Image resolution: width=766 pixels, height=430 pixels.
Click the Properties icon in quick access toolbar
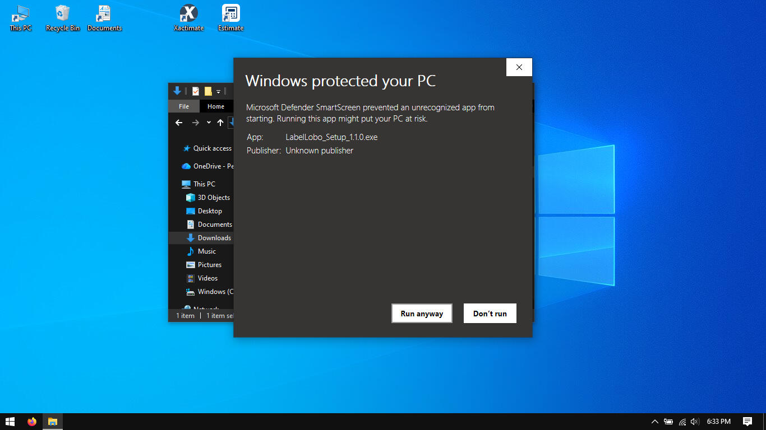click(196, 91)
